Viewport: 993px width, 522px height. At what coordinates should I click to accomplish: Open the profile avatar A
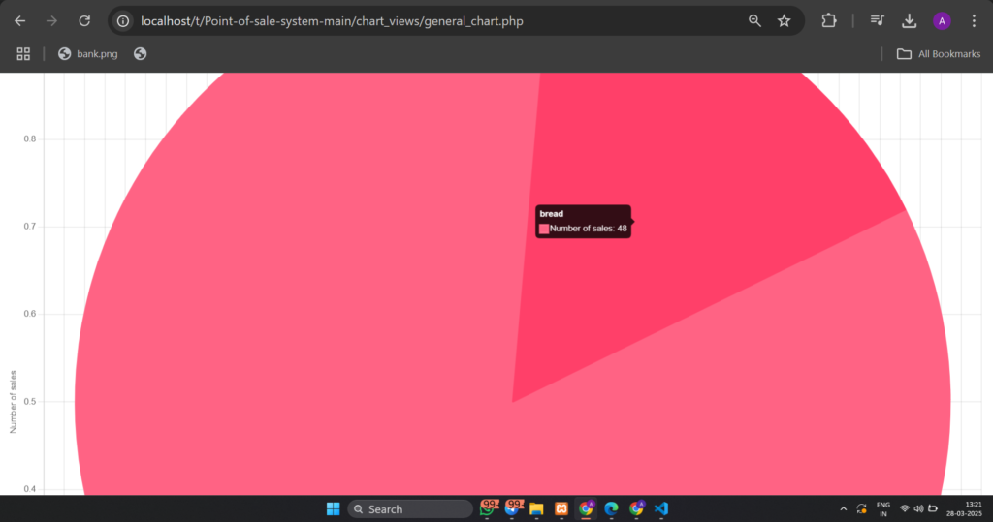pyautogui.click(x=942, y=21)
